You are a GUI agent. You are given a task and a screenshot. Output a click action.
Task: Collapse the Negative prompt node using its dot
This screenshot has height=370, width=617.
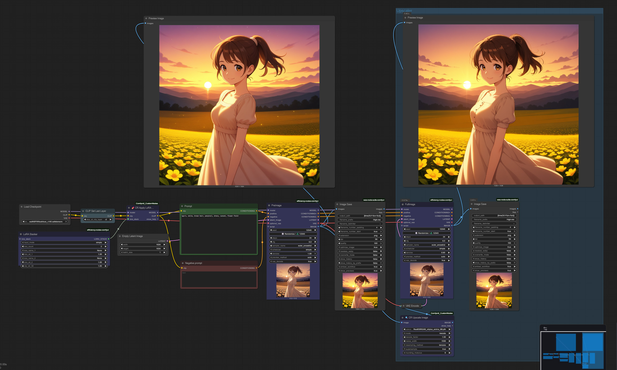[x=183, y=263]
